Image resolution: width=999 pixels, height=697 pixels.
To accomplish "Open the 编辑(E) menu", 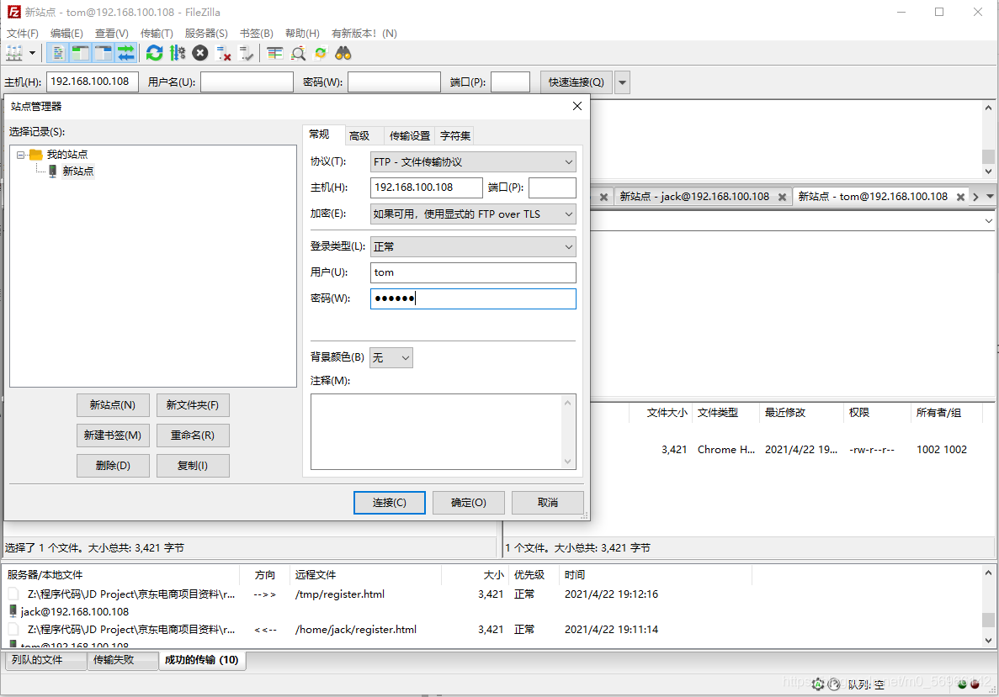I will coord(66,33).
